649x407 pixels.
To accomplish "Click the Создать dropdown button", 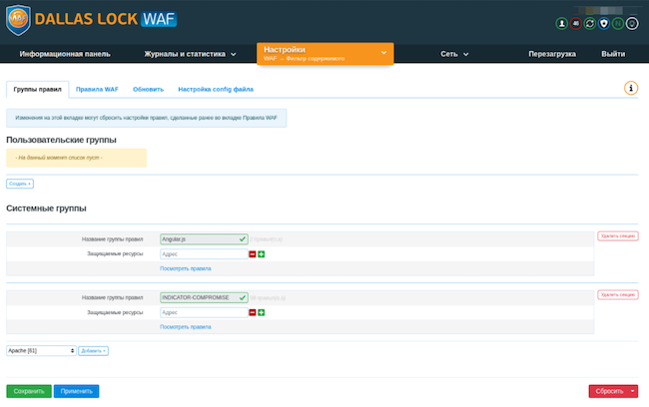I will [x=20, y=184].
